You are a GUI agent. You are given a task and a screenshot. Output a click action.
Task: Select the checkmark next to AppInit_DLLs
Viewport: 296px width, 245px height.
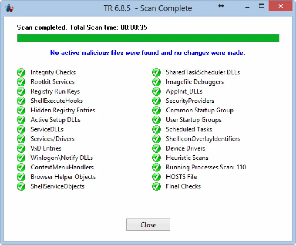click(156, 91)
